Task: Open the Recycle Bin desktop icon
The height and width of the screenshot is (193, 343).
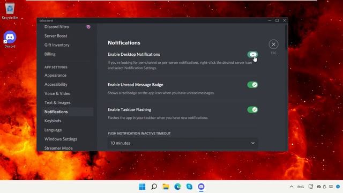Action: [x=10, y=11]
